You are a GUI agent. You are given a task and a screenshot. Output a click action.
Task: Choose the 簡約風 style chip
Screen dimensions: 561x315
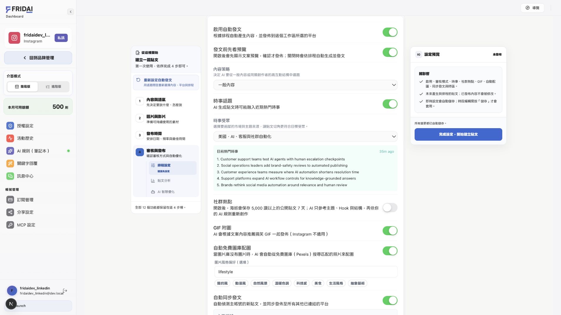click(222, 283)
